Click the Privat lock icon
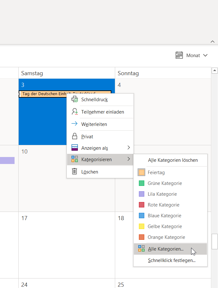Viewport: 218px width, 288px height. point(75,136)
